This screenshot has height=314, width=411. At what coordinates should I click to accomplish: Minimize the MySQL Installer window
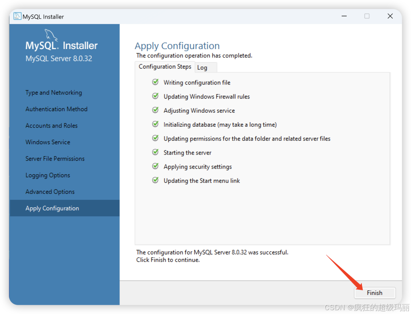[344, 16]
